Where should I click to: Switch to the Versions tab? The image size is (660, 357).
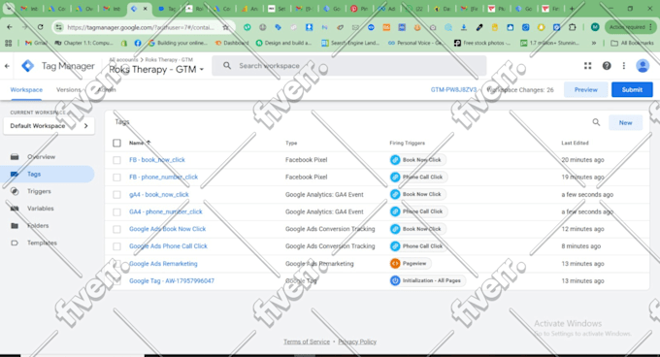click(69, 89)
